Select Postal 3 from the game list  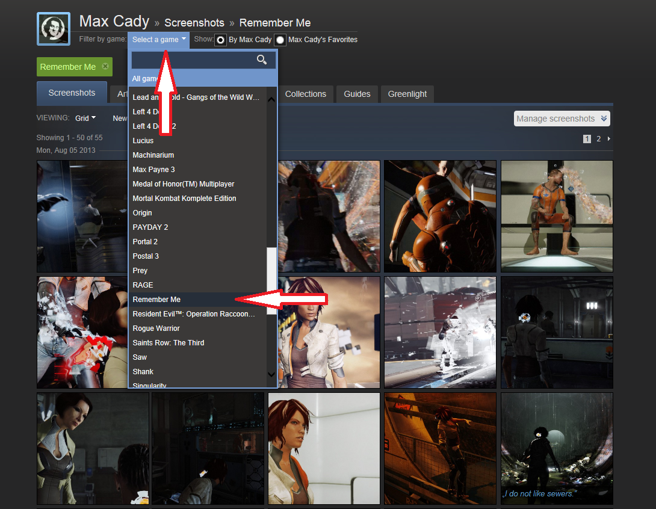[x=197, y=256]
